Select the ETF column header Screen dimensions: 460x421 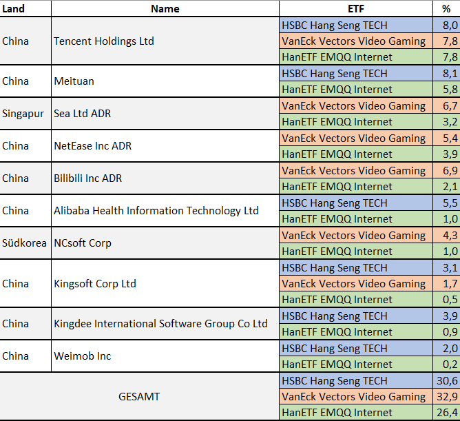pyautogui.click(x=355, y=8)
